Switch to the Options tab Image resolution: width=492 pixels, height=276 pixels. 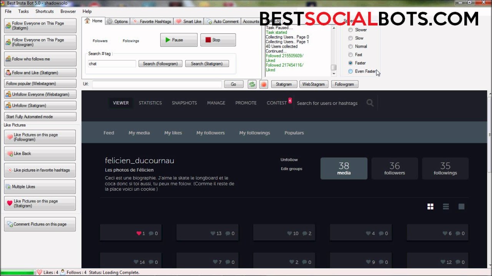[x=117, y=21]
